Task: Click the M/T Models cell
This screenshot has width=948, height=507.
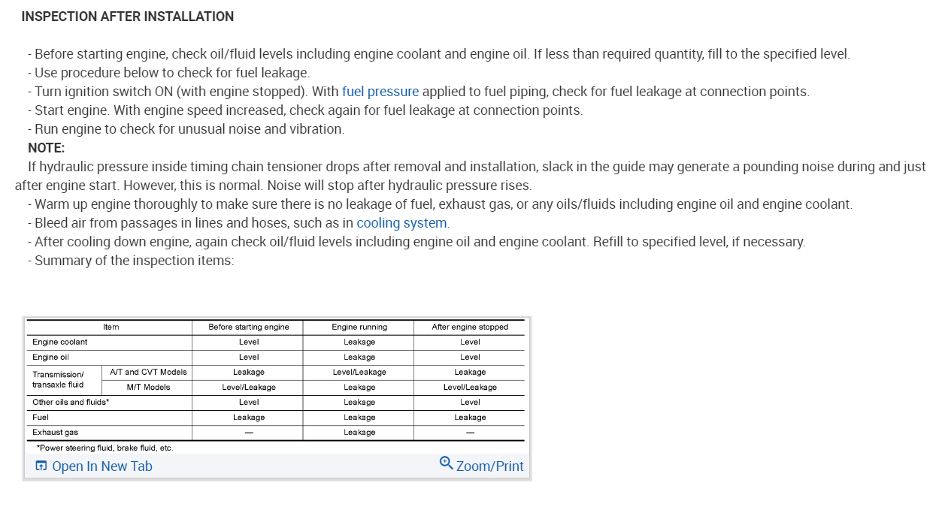Action: [x=148, y=387]
